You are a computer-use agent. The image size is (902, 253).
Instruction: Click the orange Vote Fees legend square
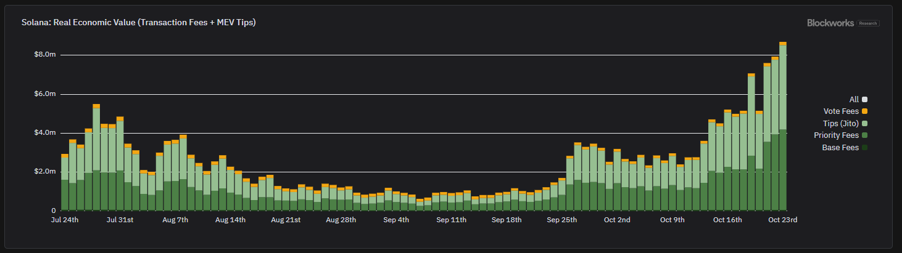[865, 111]
